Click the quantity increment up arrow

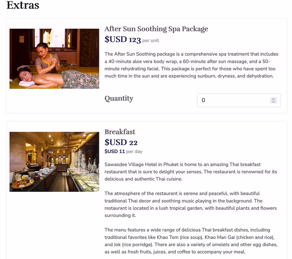pyautogui.click(x=273, y=99)
